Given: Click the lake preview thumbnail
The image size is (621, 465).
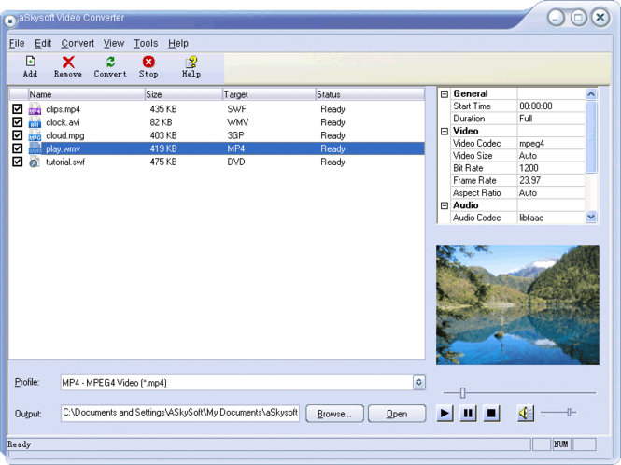Looking at the screenshot, I should 517,304.
